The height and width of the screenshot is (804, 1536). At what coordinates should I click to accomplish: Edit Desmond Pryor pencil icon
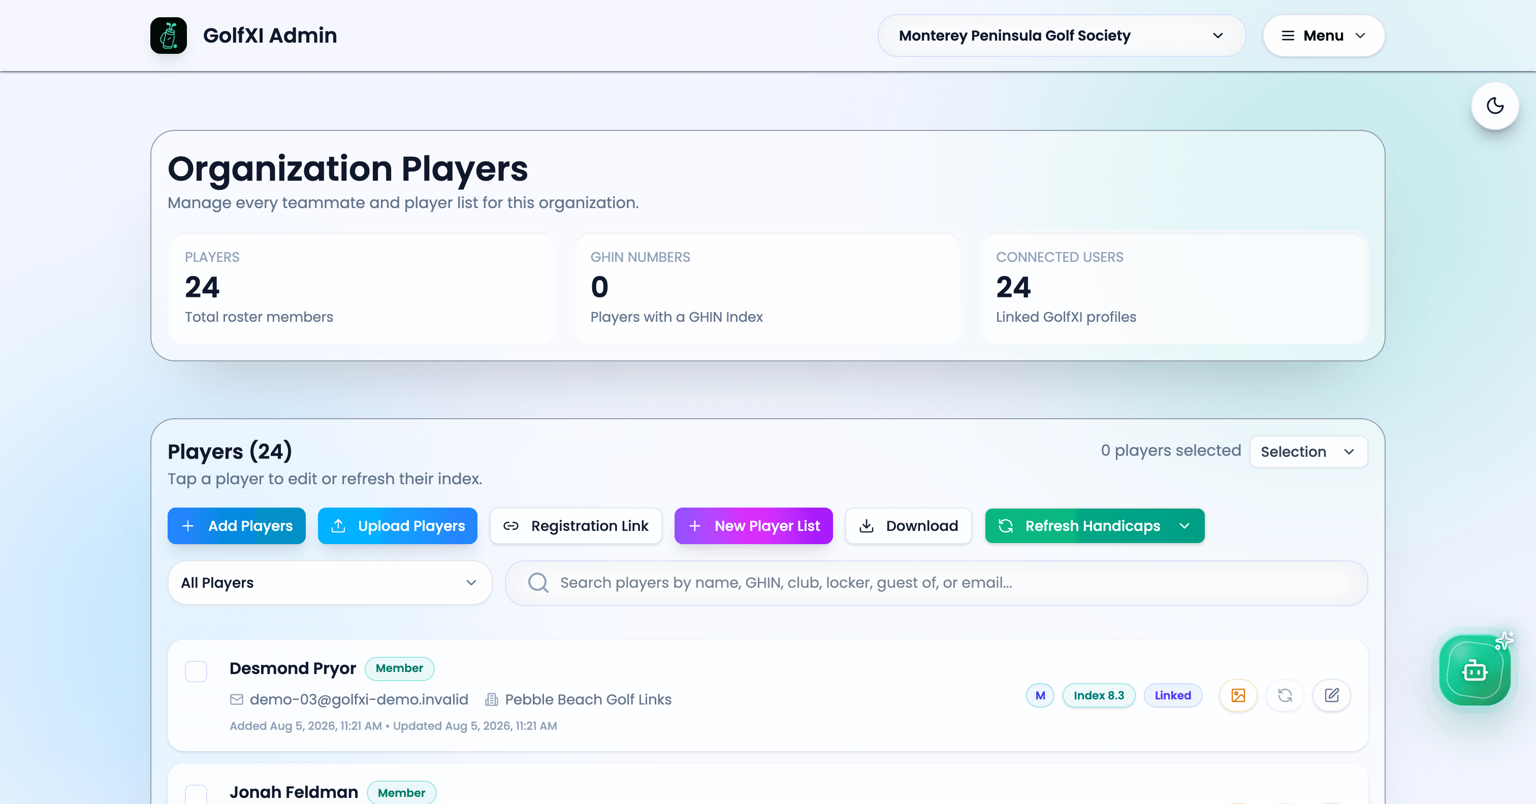(x=1331, y=695)
